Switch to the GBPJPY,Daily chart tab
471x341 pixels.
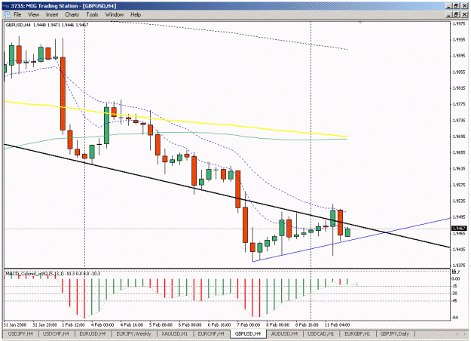395,333
